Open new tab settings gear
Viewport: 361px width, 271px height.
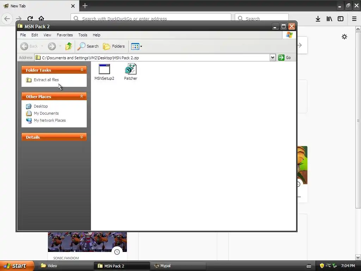[344, 37]
